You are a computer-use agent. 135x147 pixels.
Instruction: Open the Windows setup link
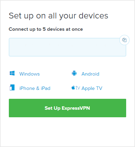[30, 74]
